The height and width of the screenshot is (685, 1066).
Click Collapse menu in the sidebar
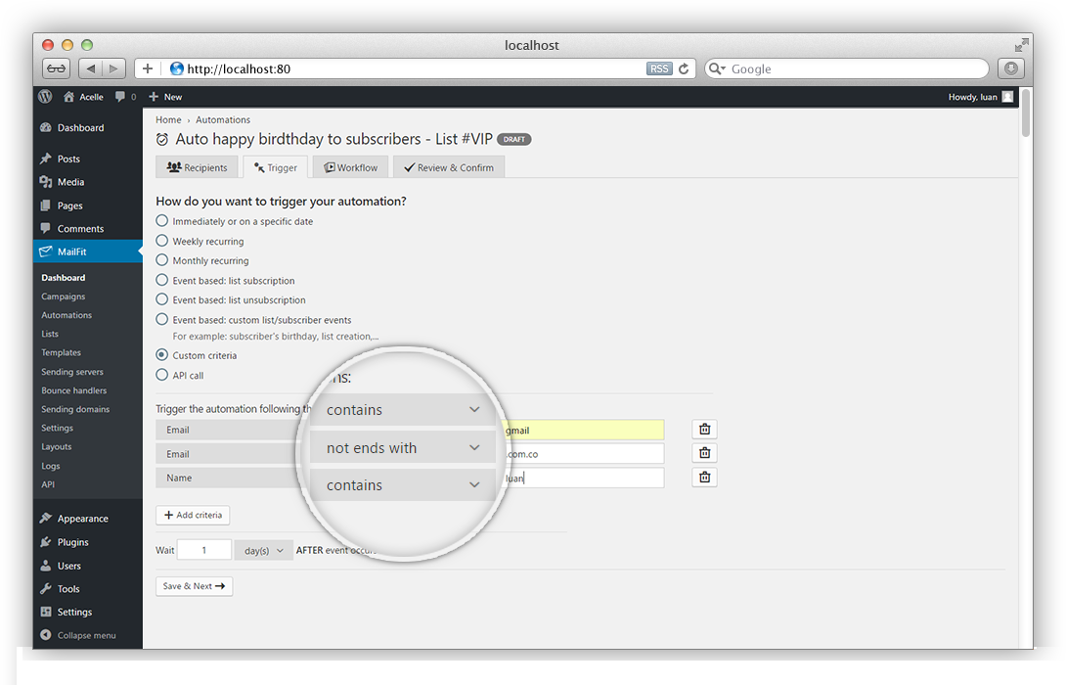86,635
